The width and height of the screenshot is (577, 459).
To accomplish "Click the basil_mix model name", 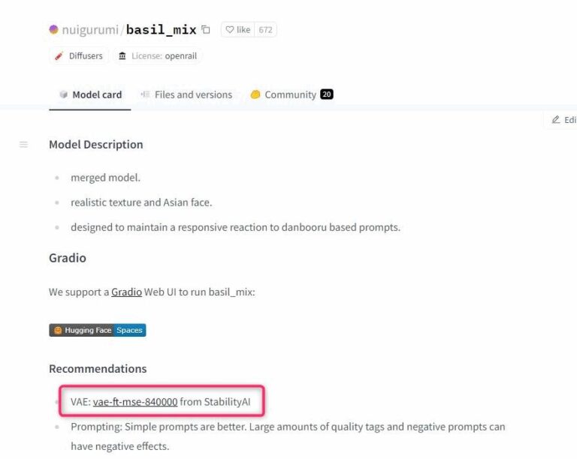I will (162, 30).
